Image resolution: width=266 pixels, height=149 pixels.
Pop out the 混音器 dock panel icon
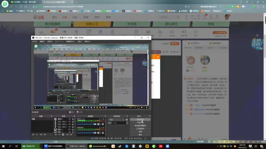click(105, 116)
